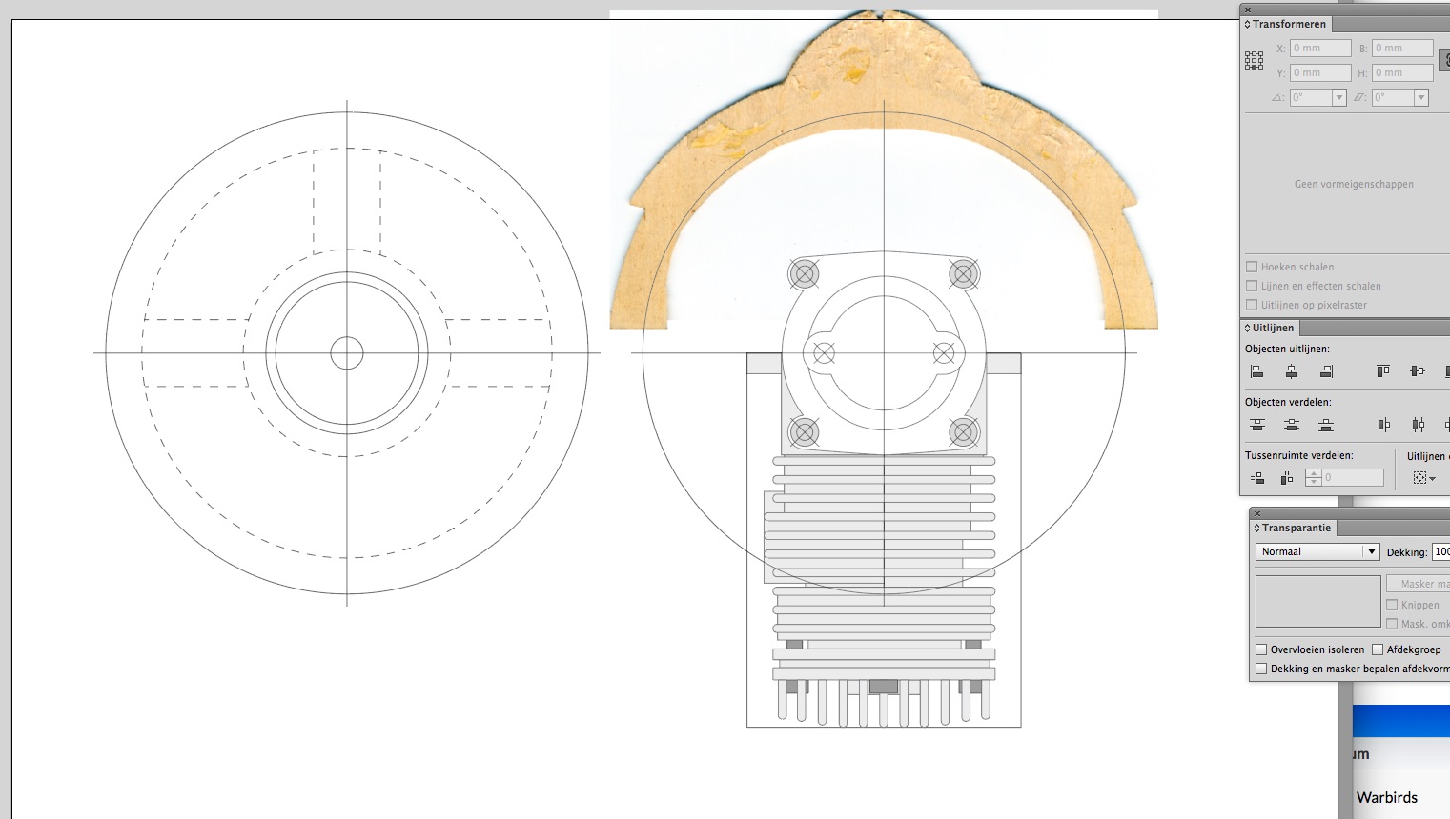The width and height of the screenshot is (1450, 819).
Task: Open the align-to selection dropdown in Uitlijnen
Action: pos(1424,478)
